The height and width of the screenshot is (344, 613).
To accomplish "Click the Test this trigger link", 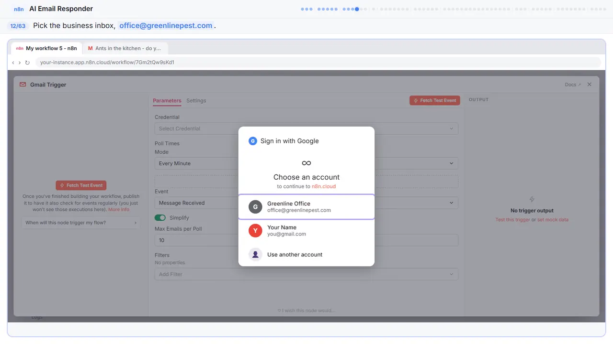I will point(513,220).
